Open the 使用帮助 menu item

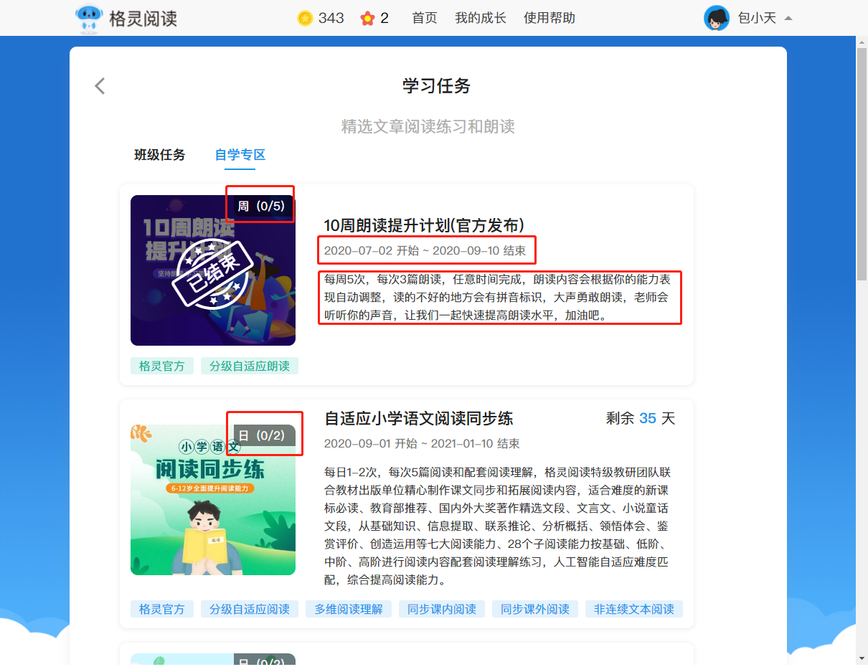549,18
